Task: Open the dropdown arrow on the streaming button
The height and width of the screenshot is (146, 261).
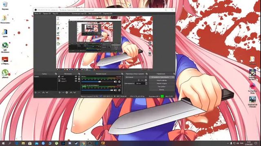Action: (x=173, y=77)
